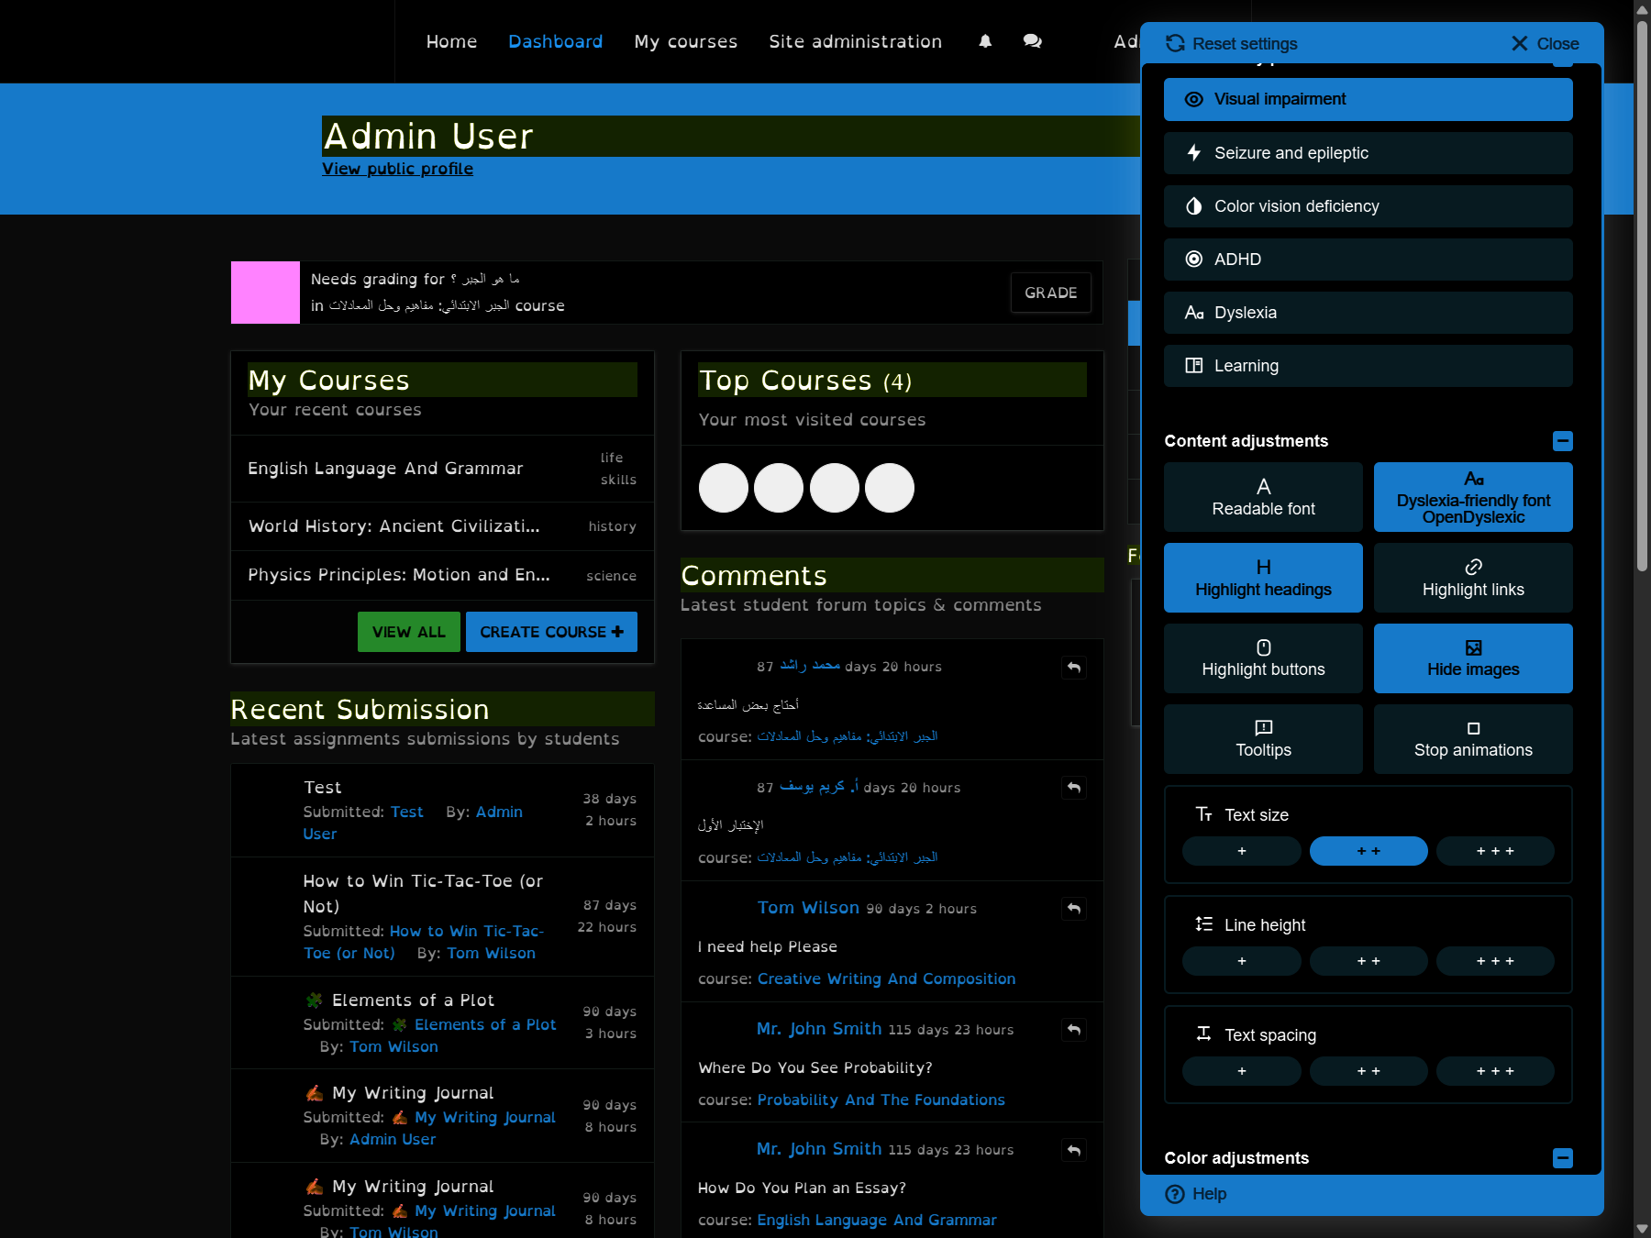Viewport: 1651px width, 1238px height.
Task: Open the messaging chat icon
Action: (1032, 41)
